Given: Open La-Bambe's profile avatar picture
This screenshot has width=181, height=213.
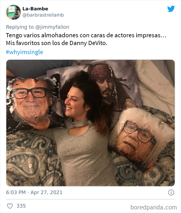Looking at the screenshot, I should 13,12.
